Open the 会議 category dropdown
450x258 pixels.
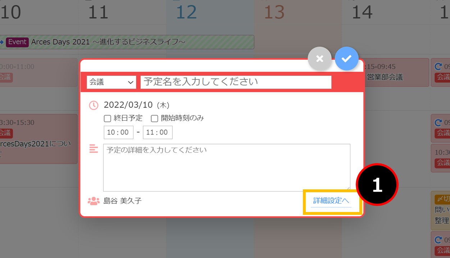(112, 82)
